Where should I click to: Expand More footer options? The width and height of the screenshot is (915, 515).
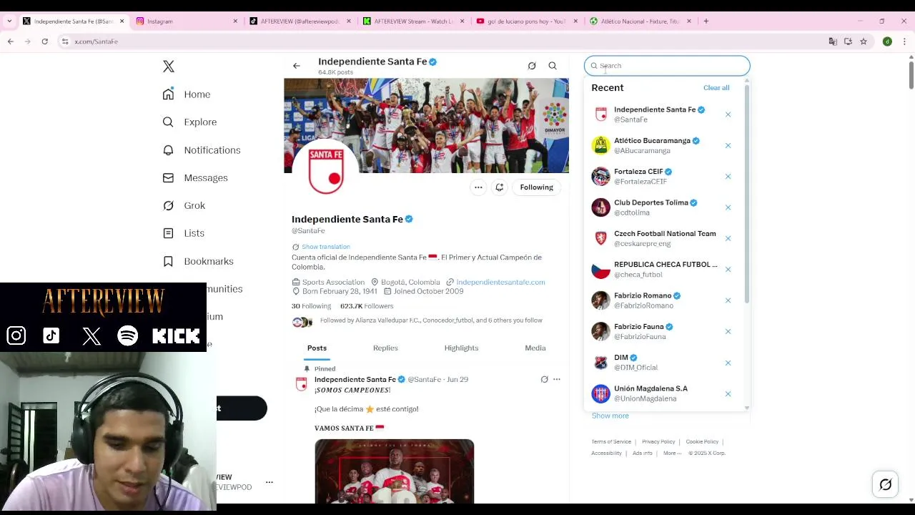(672, 453)
